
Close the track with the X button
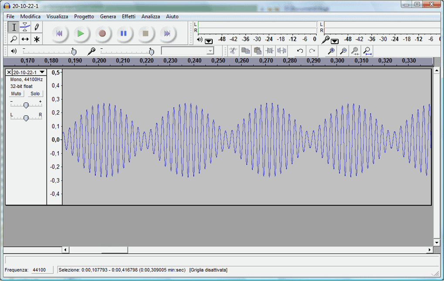9,72
